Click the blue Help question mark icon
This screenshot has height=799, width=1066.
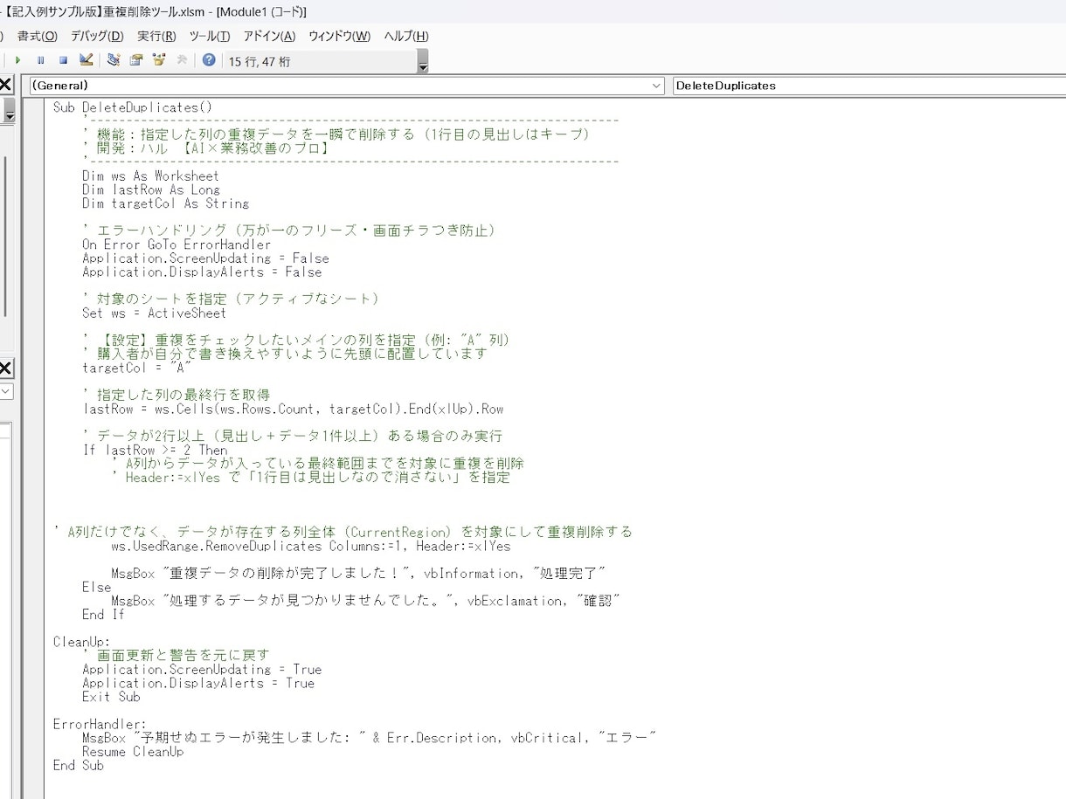(x=209, y=60)
